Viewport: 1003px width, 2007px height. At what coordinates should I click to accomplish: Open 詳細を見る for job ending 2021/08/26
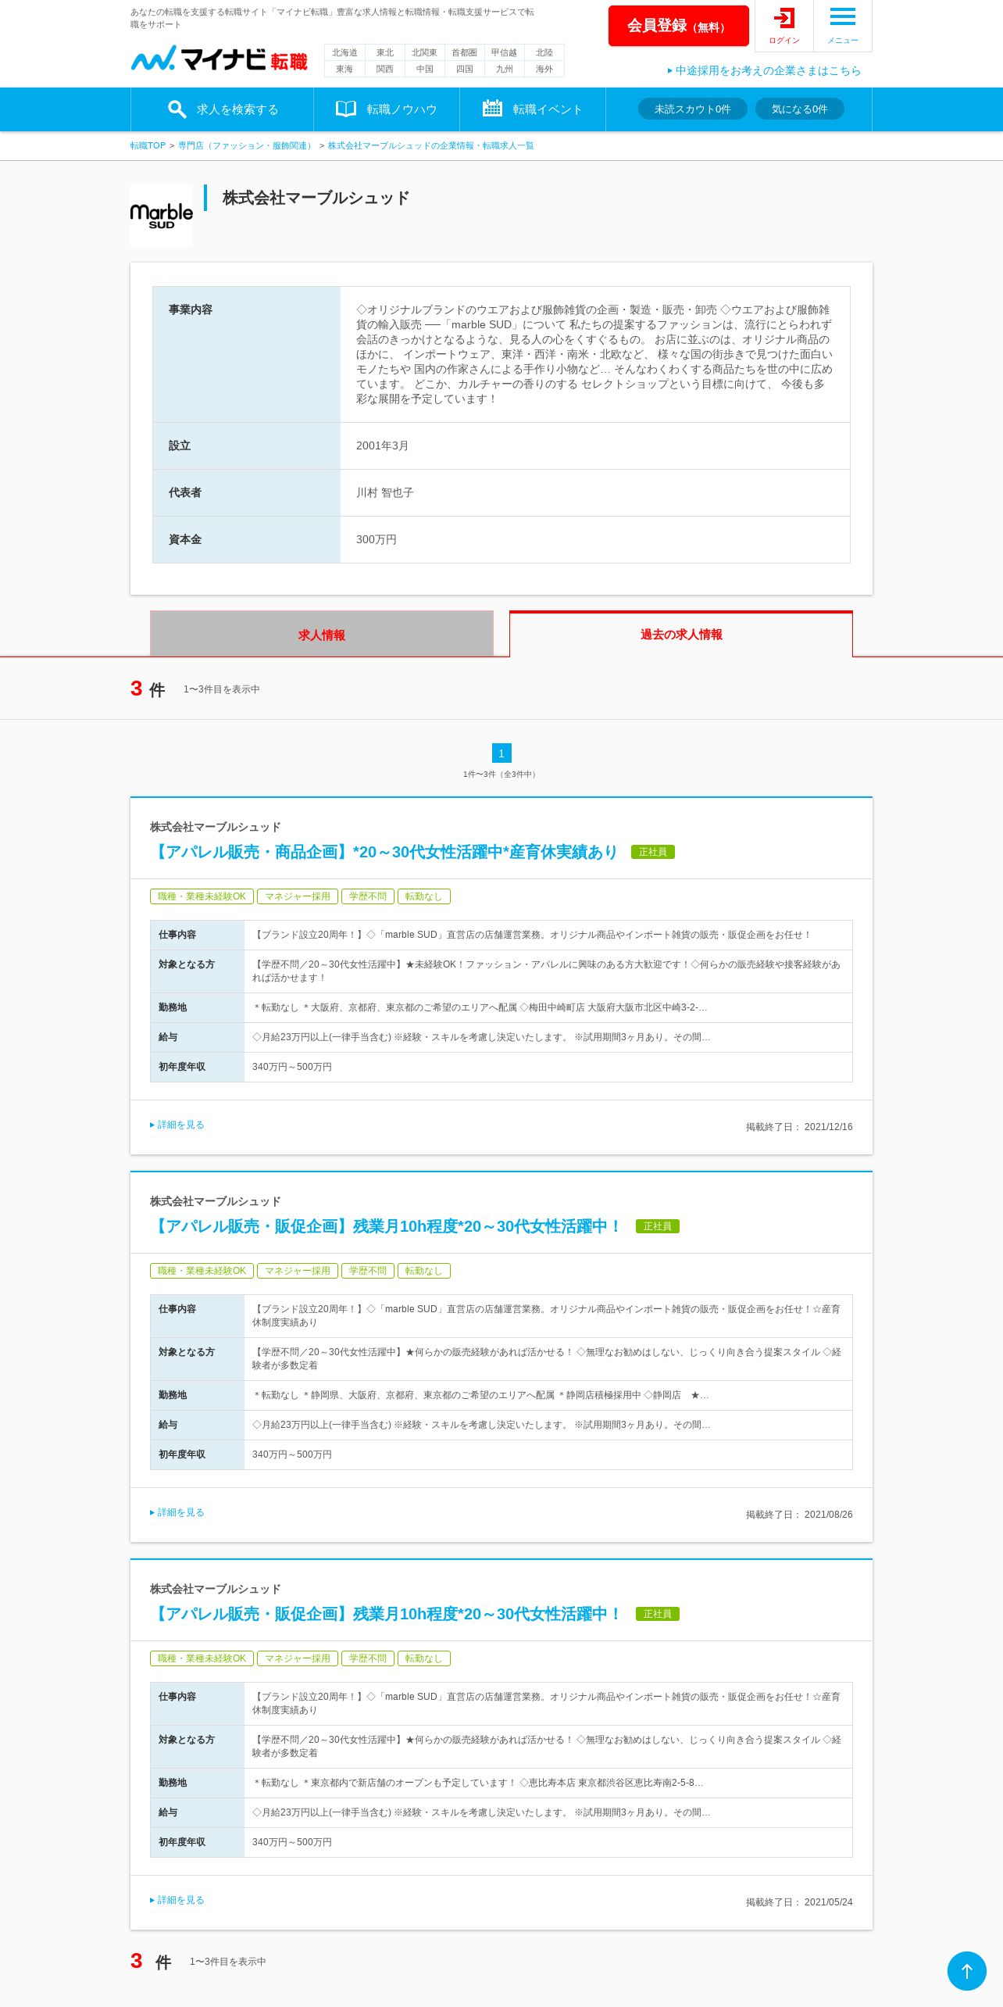point(177,1512)
